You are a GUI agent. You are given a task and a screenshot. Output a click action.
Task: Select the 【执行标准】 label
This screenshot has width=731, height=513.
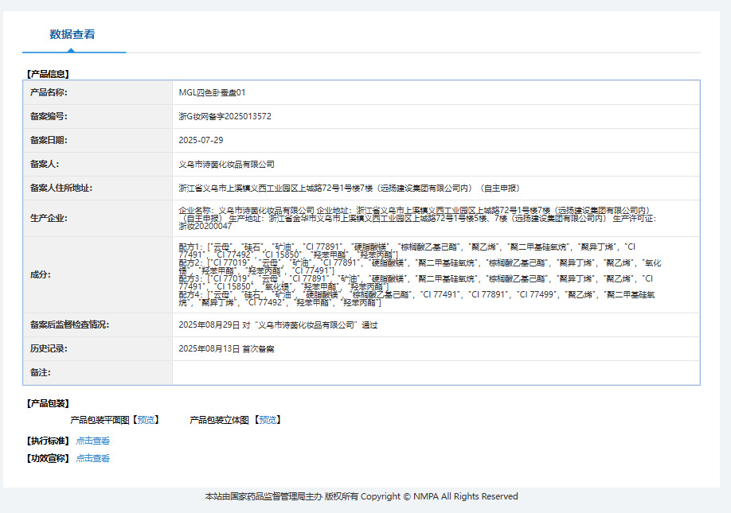click(48, 441)
